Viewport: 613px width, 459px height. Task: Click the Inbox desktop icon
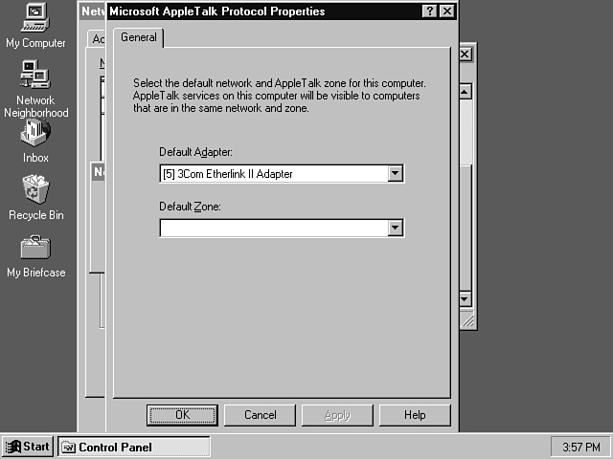tap(35, 136)
